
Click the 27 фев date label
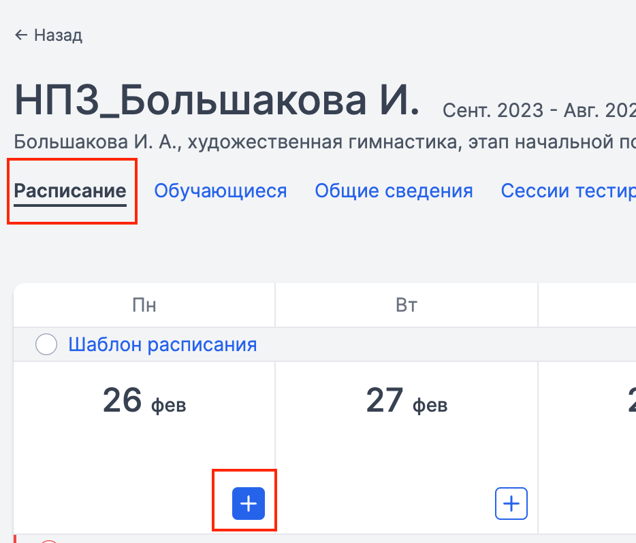click(x=407, y=401)
